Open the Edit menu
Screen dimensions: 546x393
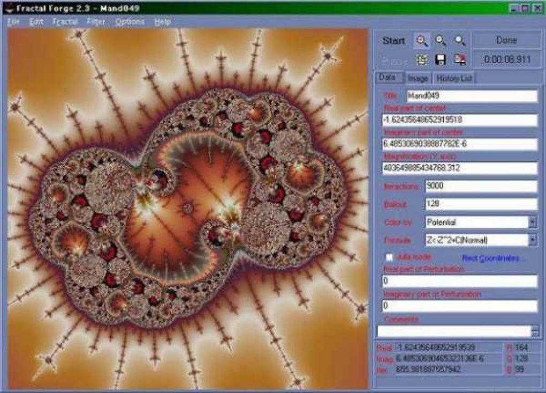pyautogui.click(x=36, y=21)
